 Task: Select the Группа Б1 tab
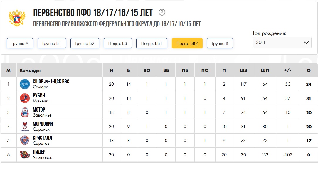click(52, 43)
